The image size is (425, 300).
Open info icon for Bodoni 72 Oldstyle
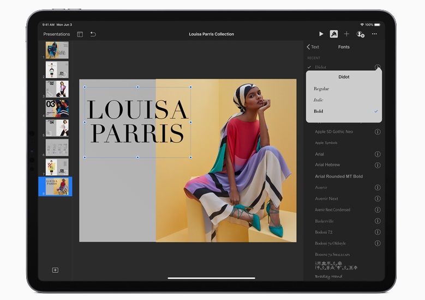378,243
